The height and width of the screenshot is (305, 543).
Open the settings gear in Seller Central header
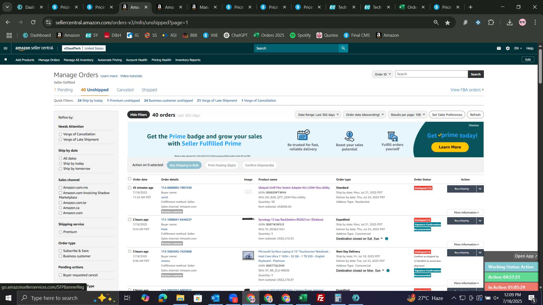508,48
